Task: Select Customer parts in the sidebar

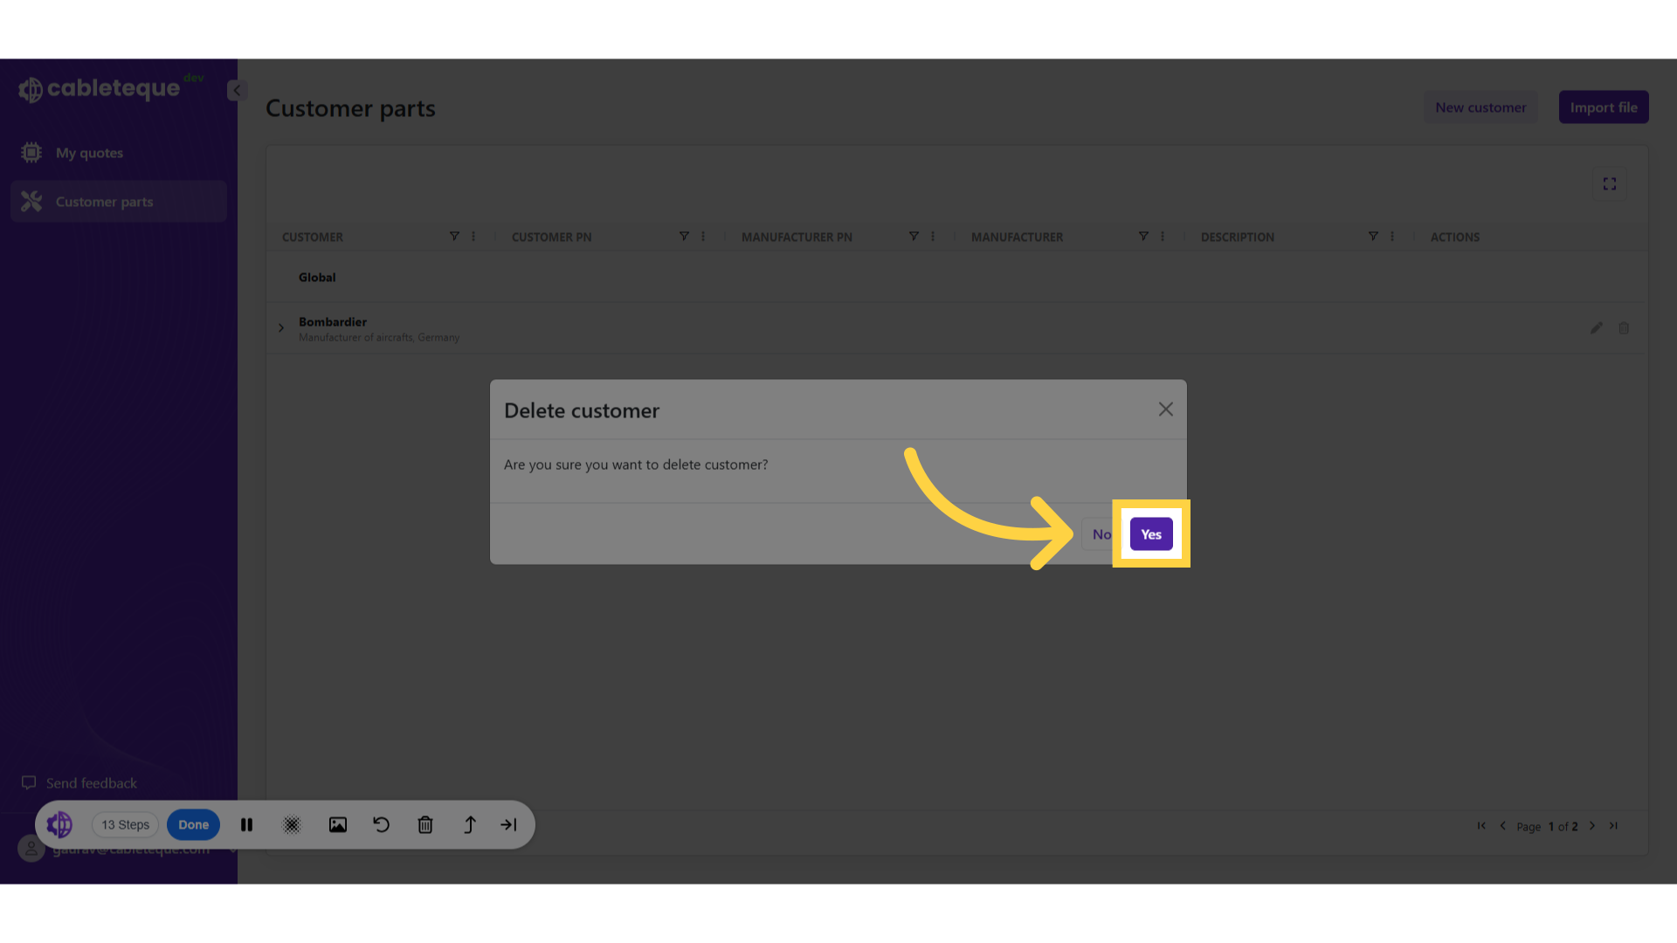Action: (x=104, y=202)
